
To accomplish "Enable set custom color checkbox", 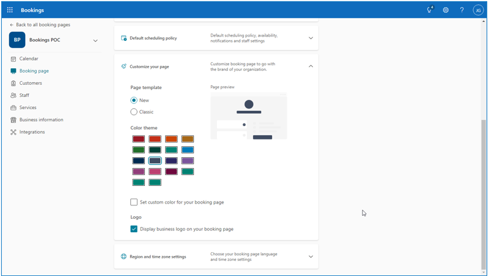I will [x=134, y=202].
